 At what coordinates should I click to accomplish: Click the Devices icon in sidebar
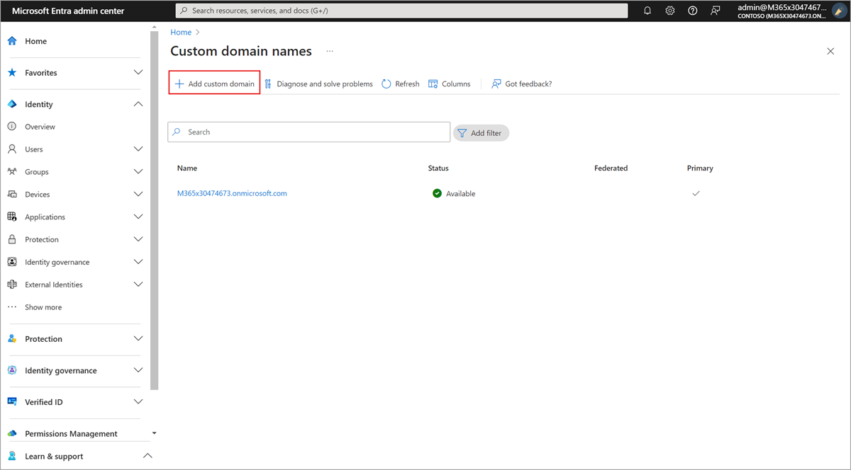12,194
